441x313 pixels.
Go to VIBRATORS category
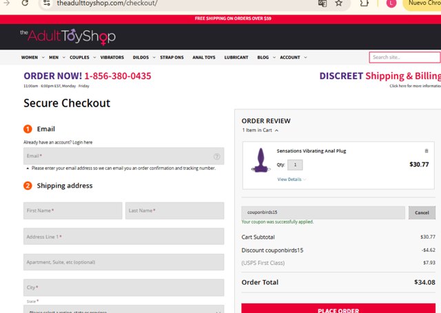(112, 57)
